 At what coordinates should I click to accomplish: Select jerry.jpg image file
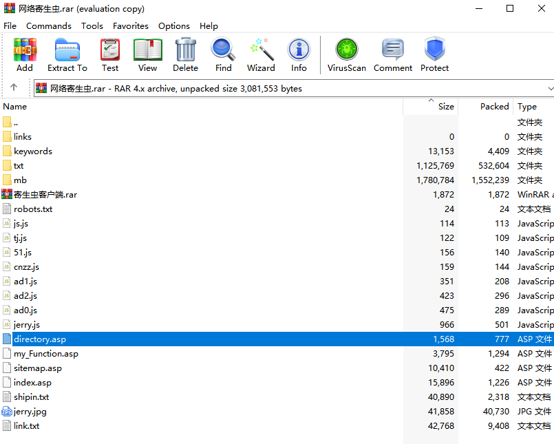pos(30,412)
